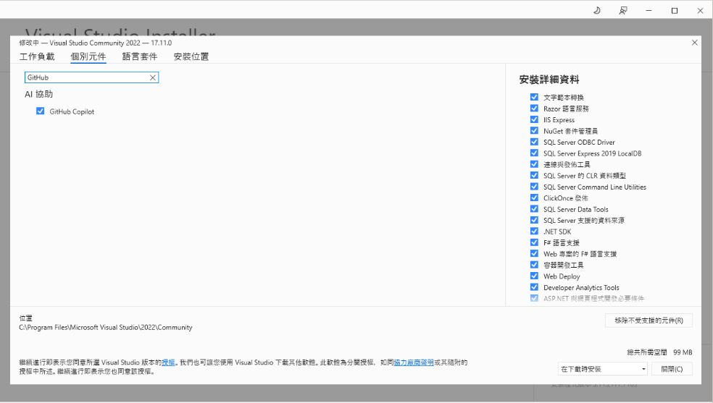Toggle SQL Server Express 2019 LocalDB
Image resolution: width=713 pixels, height=403 pixels.
tap(534, 153)
